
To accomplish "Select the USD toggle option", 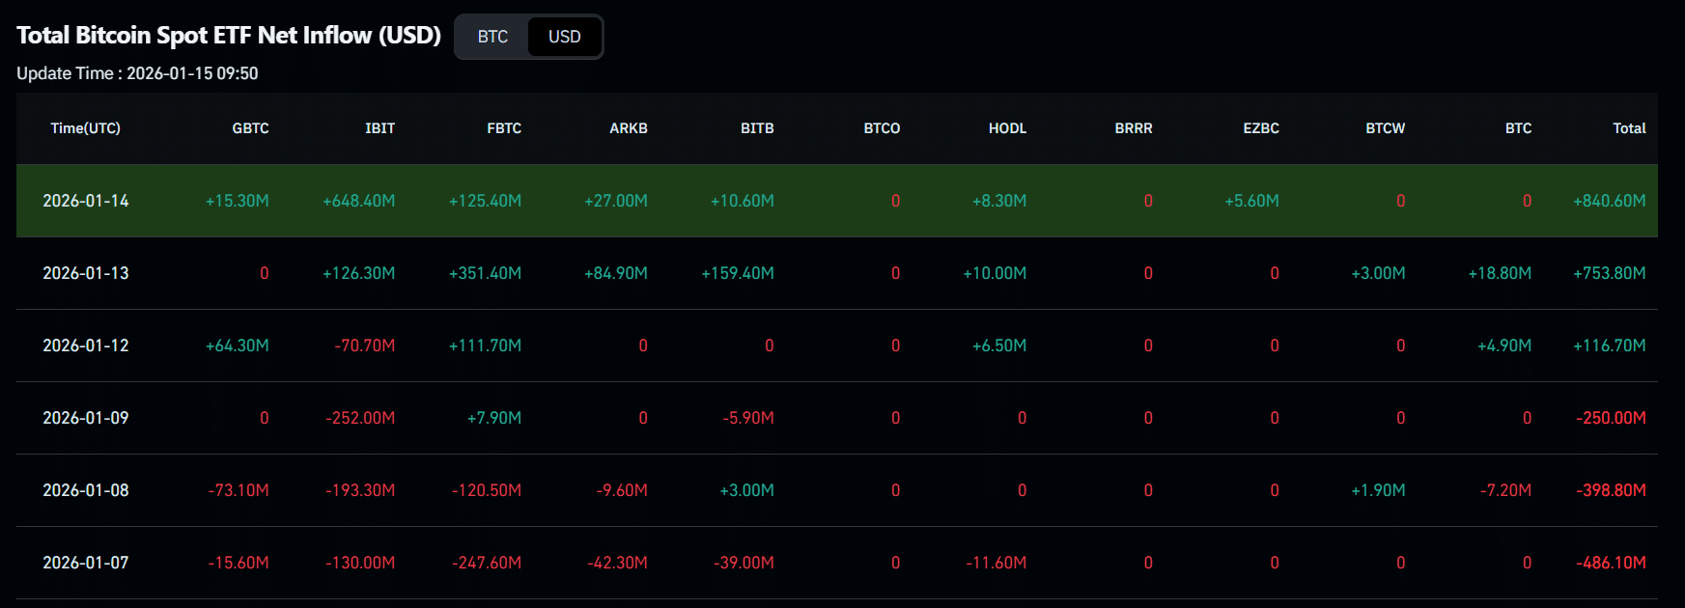I will 565,37.
